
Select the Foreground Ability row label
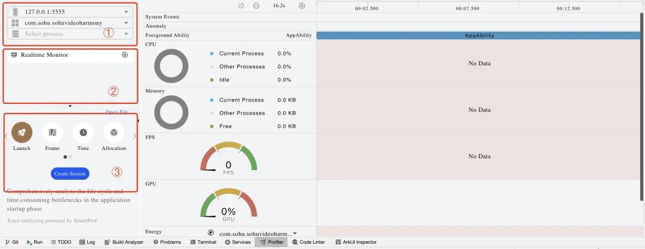167,35
